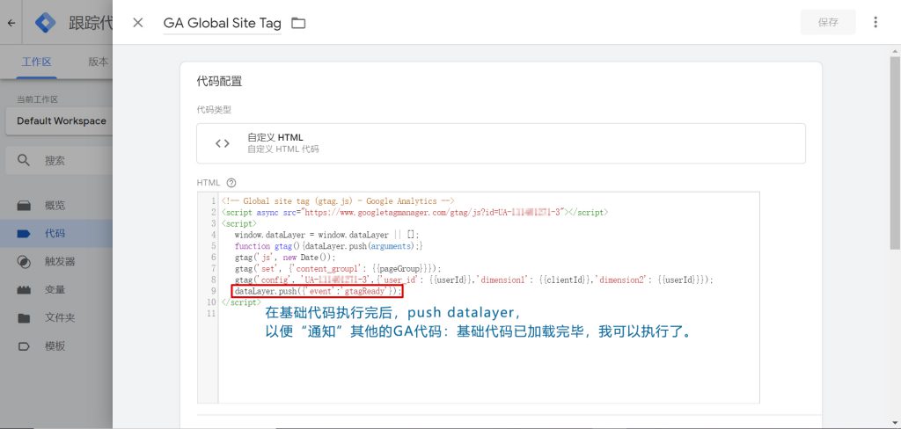The height and width of the screenshot is (429, 901).
Task: Close the GA Global Site Tag editor
Action: click(138, 22)
